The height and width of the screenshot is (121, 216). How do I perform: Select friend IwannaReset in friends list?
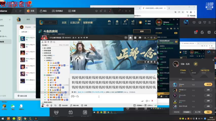tap(167, 42)
